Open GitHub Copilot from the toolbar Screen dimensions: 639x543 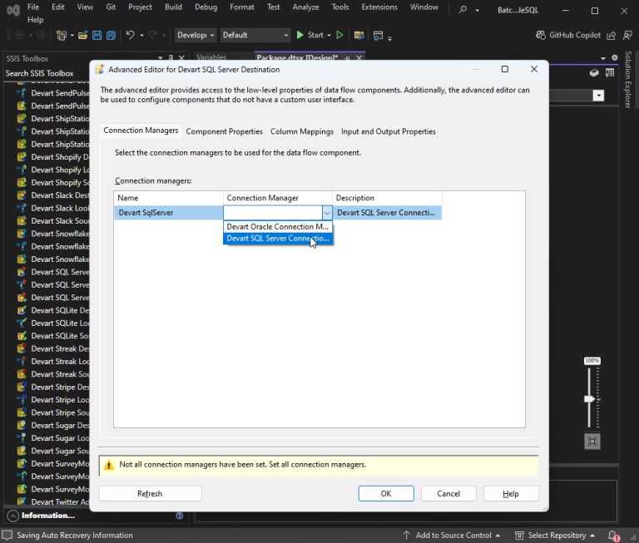point(567,35)
